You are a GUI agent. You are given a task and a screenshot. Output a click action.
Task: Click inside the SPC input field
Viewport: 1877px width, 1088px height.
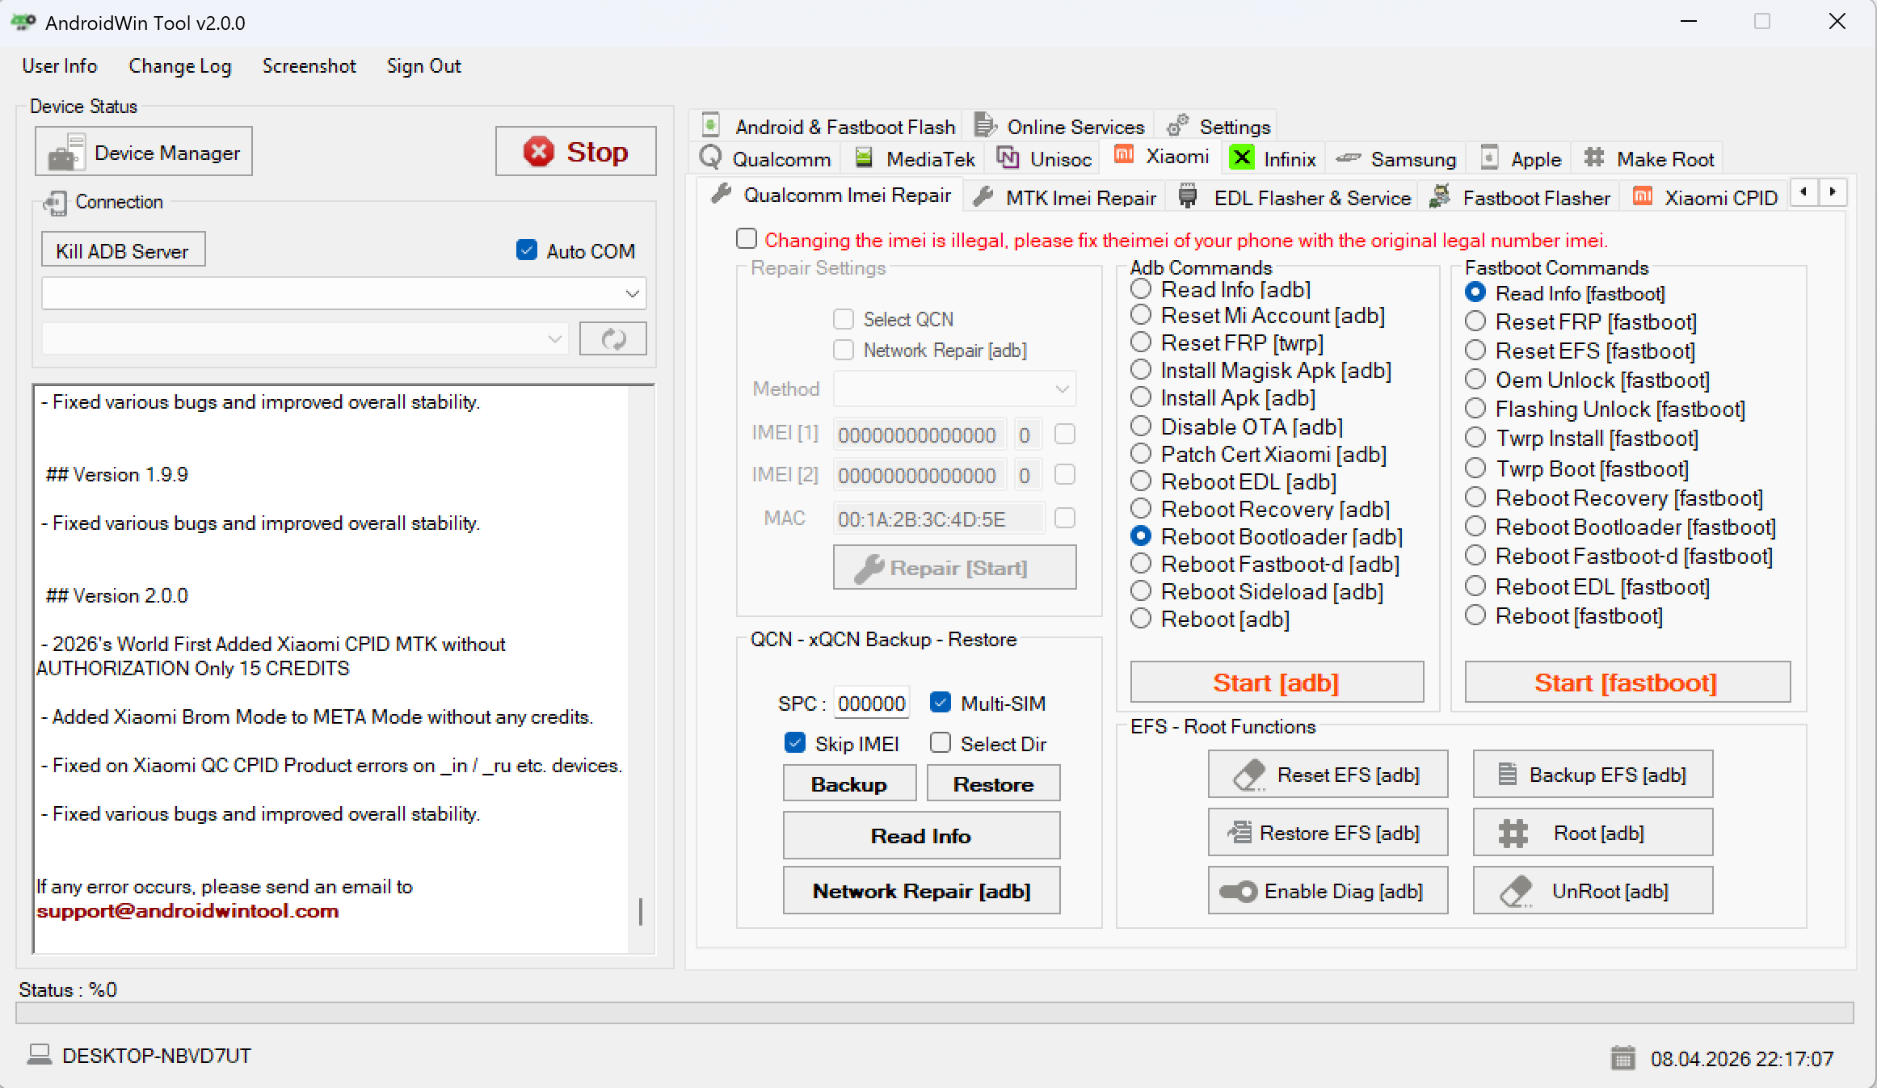coord(870,703)
